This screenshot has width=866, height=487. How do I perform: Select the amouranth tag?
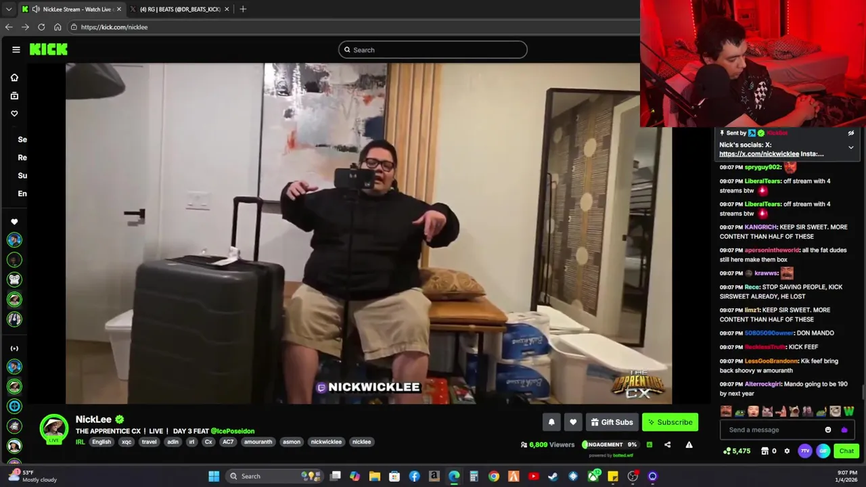pos(258,442)
